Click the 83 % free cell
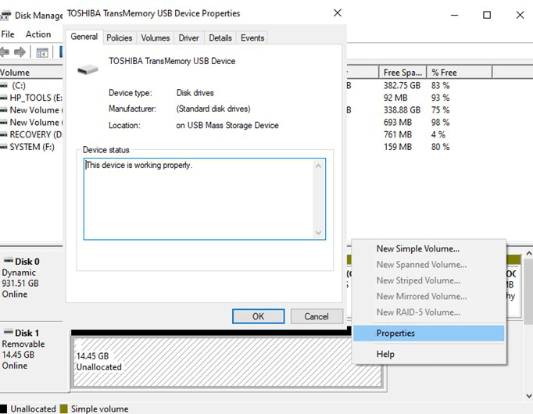533x414 pixels. (x=440, y=85)
